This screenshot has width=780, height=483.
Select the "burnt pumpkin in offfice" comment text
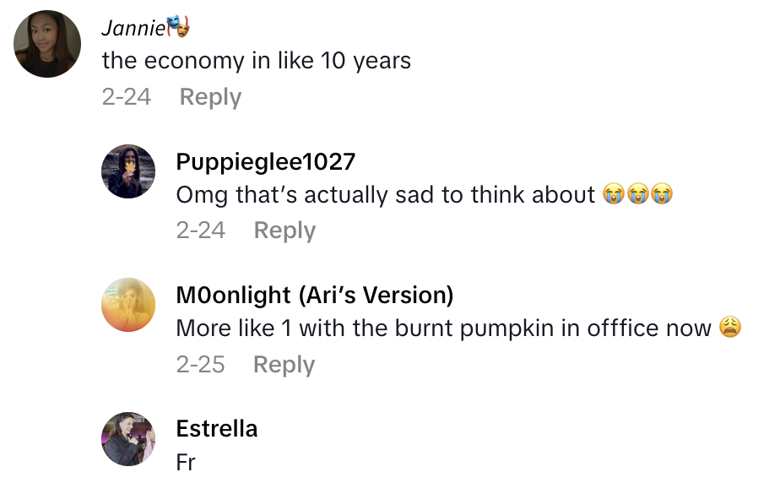(443, 328)
